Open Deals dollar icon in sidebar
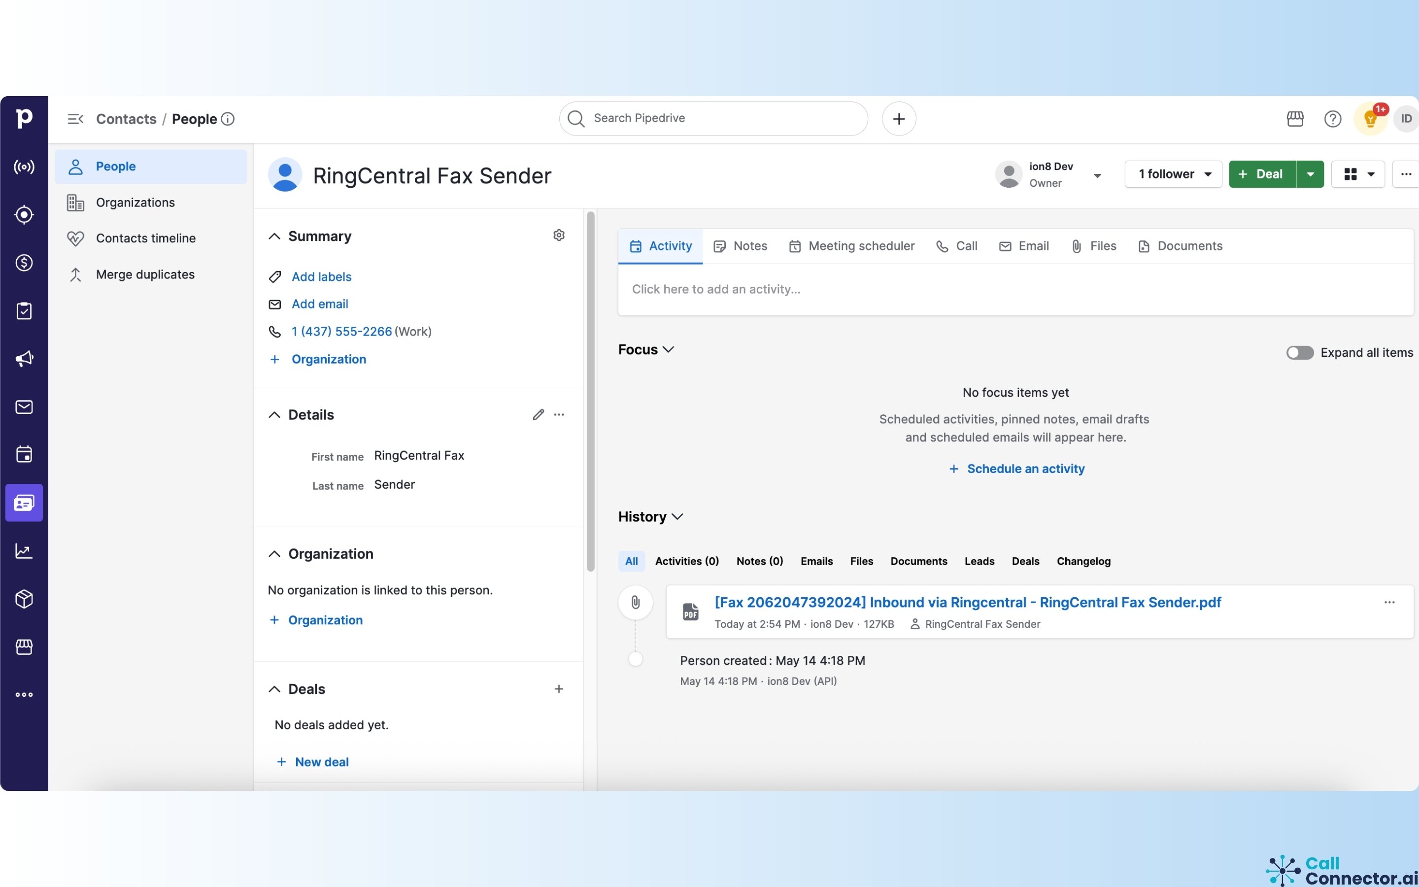This screenshot has width=1419, height=887. tap(24, 263)
